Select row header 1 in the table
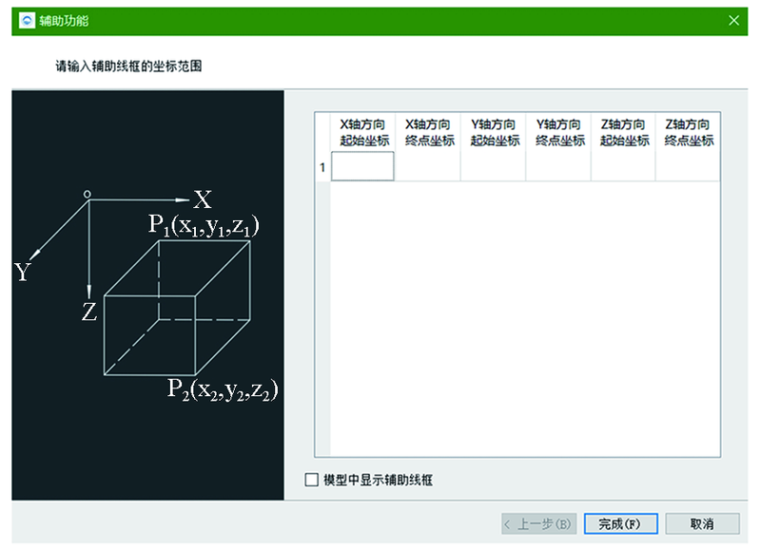Viewport: 761px width, 548px height. [322, 167]
